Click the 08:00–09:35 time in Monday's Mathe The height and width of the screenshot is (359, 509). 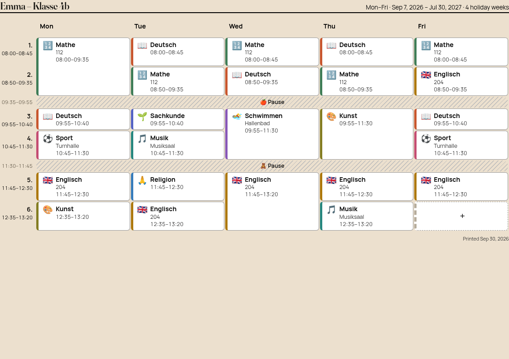coord(72,60)
